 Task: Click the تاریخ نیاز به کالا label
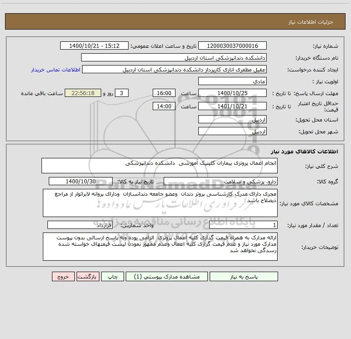136,182
